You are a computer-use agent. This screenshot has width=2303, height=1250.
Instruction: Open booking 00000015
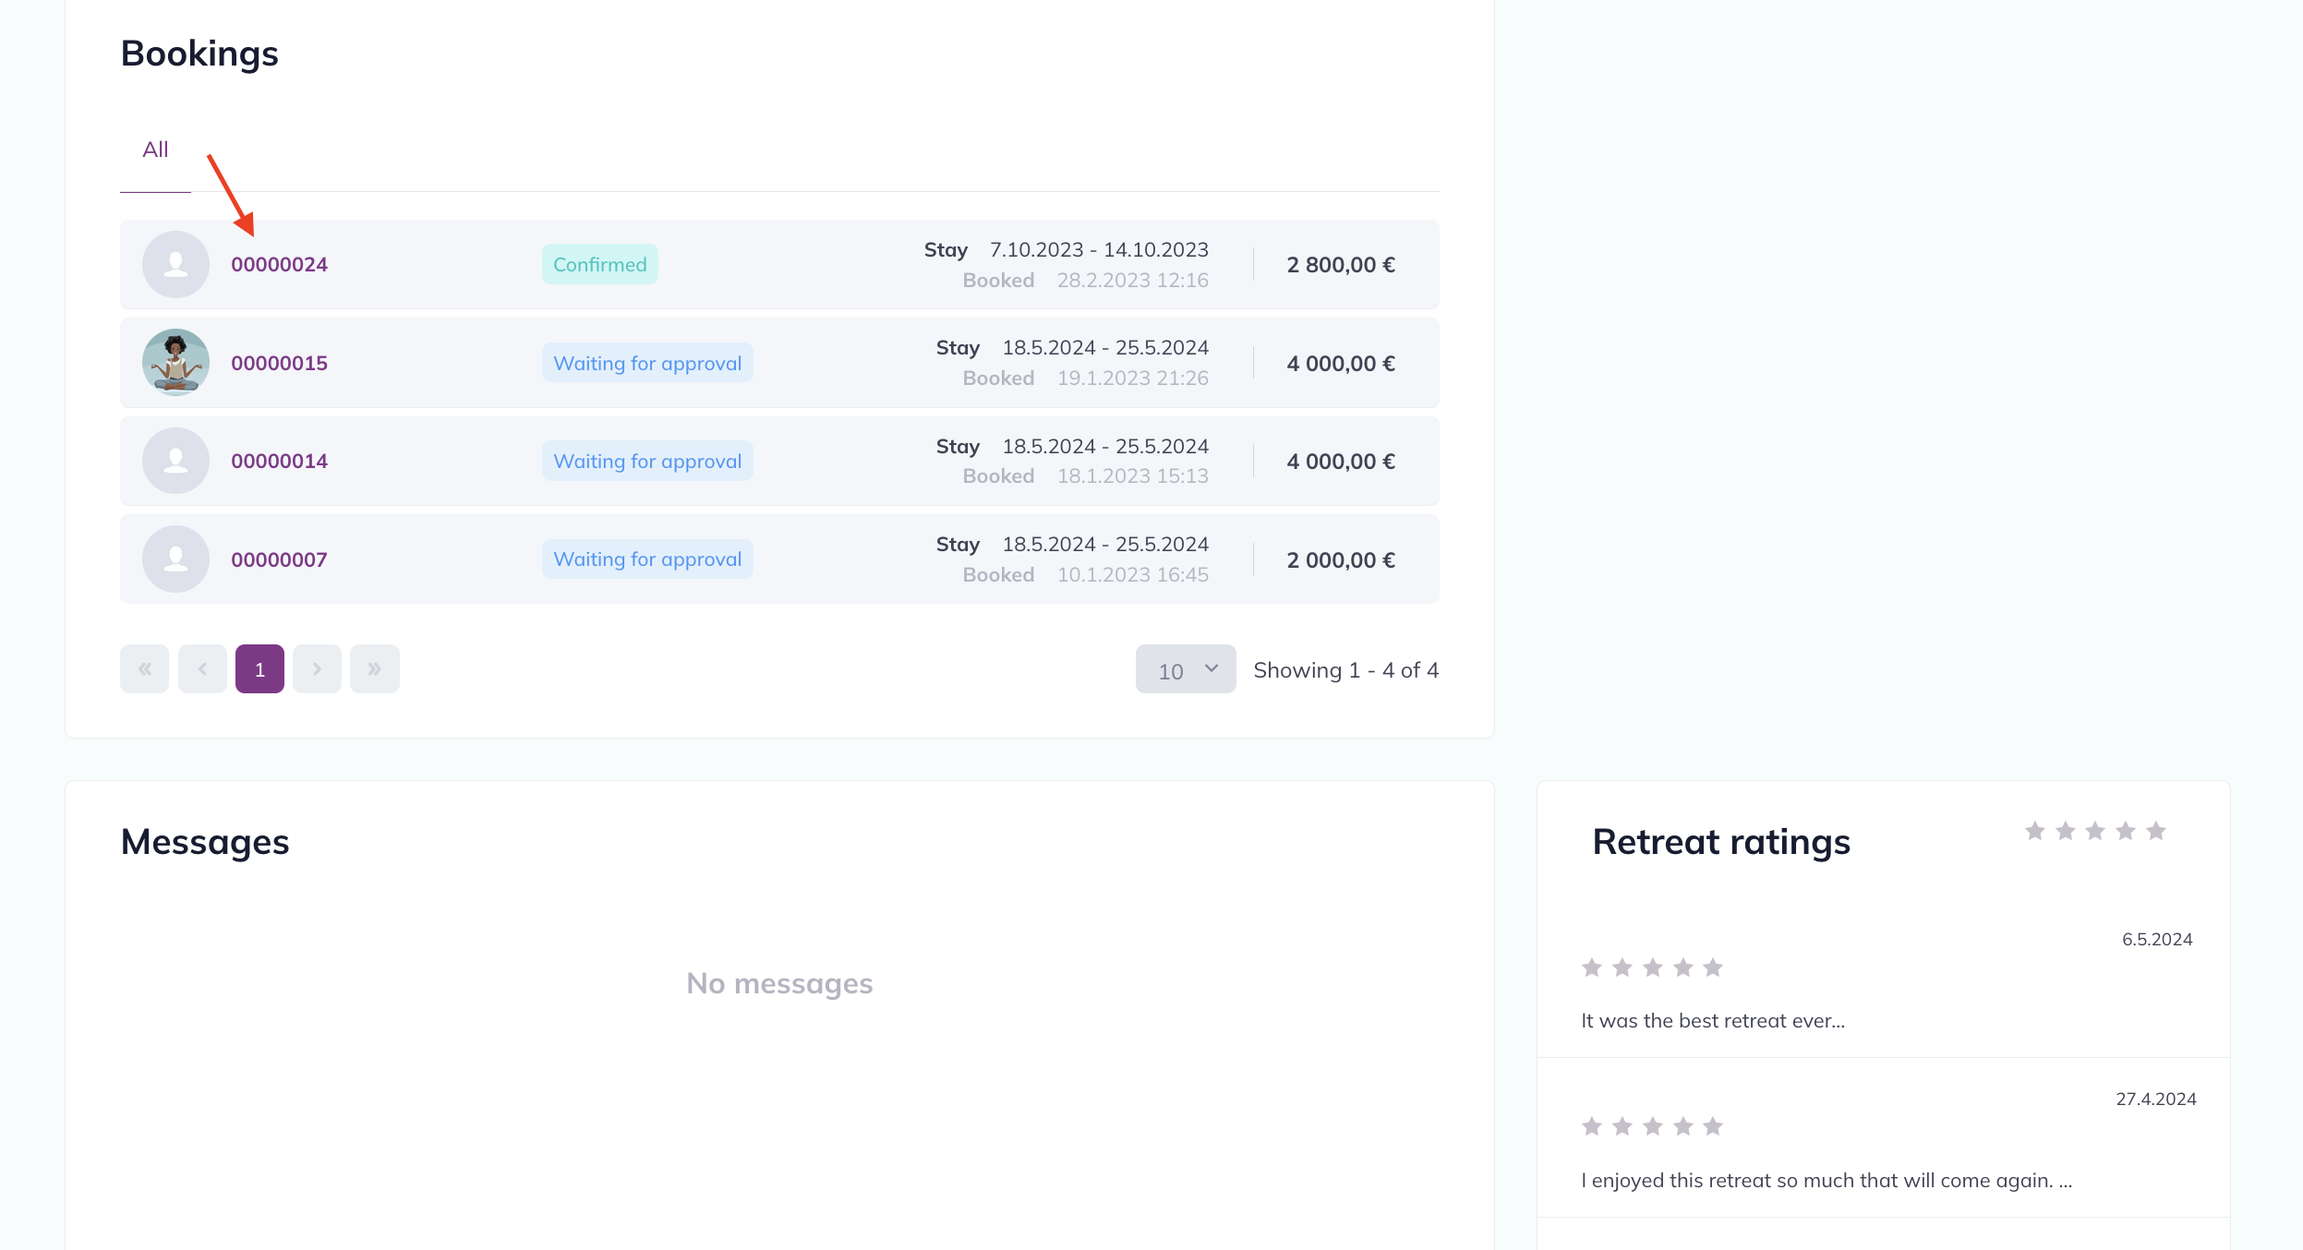click(x=279, y=364)
